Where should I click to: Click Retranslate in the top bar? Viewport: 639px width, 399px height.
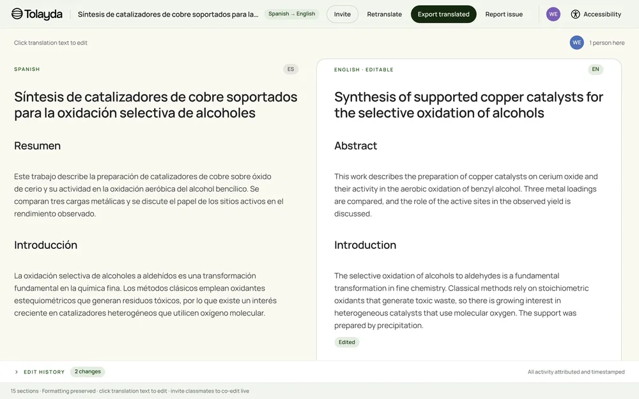(x=384, y=14)
